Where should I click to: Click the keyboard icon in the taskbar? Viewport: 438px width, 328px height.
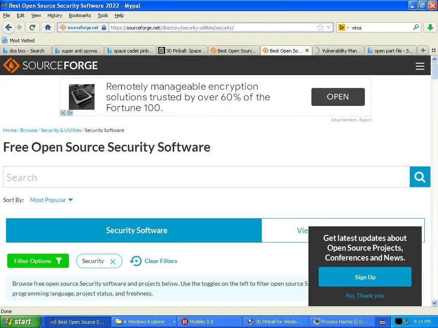tap(382, 322)
